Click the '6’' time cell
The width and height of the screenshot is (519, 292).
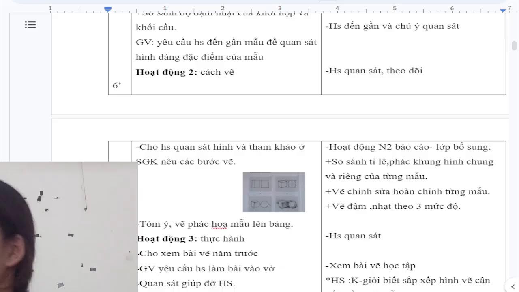pos(117,86)
